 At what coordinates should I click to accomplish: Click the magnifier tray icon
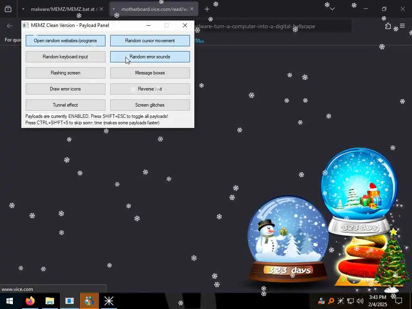(x=331, y=301)
